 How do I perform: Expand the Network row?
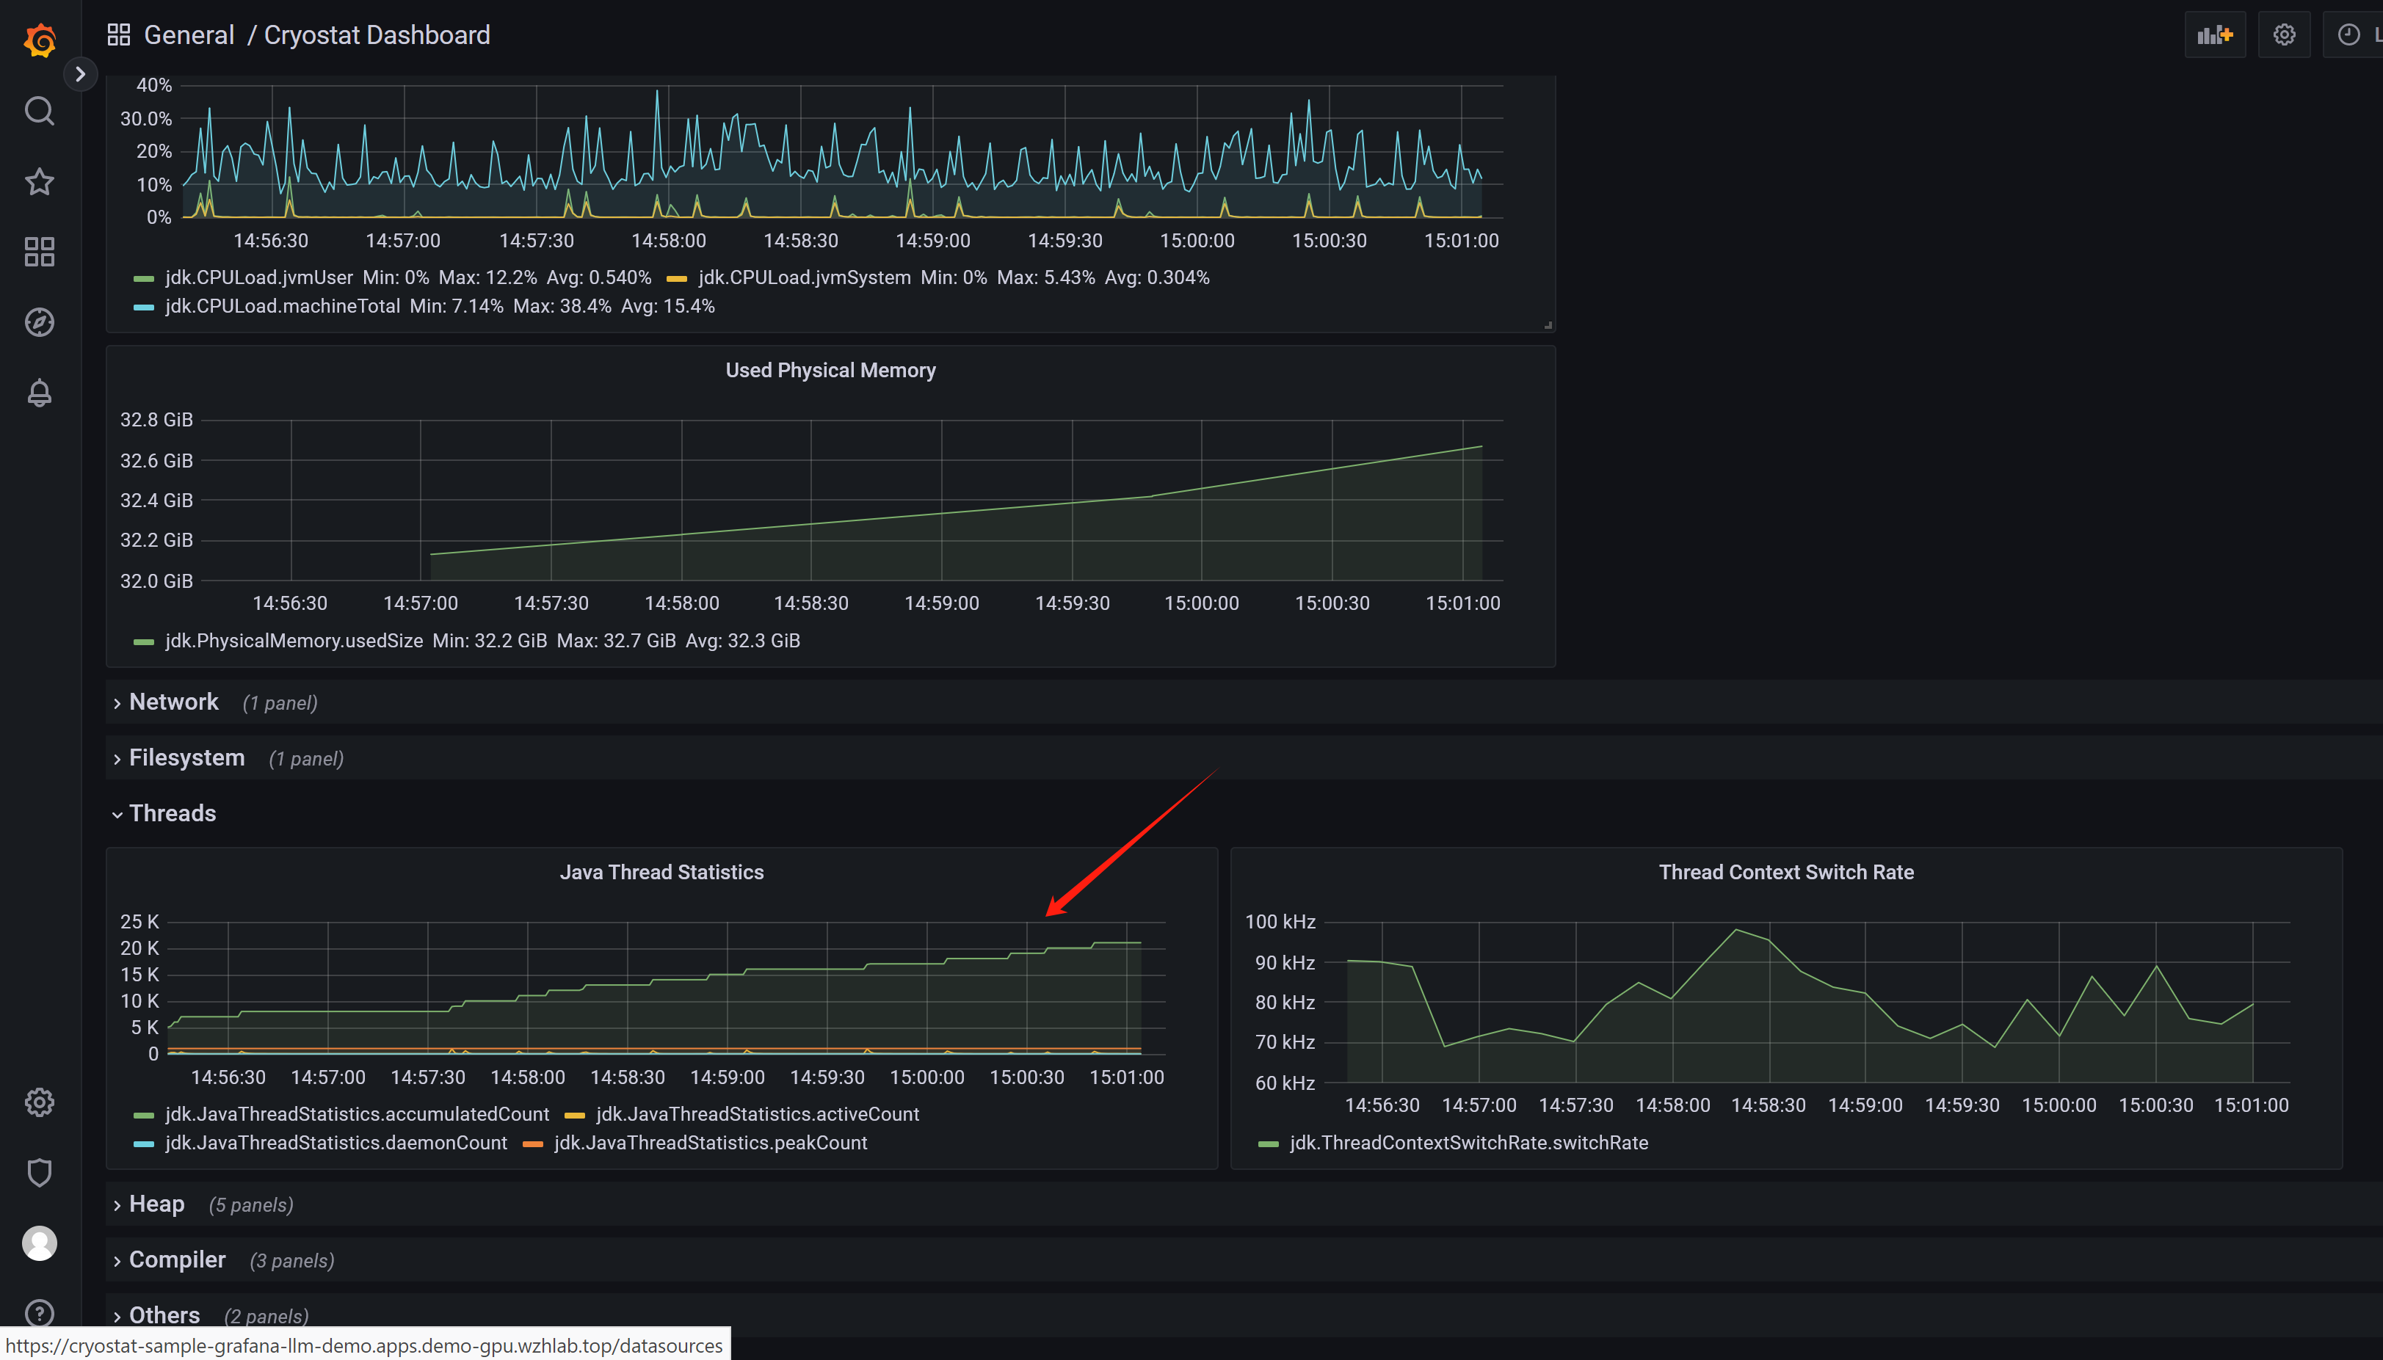174,702
